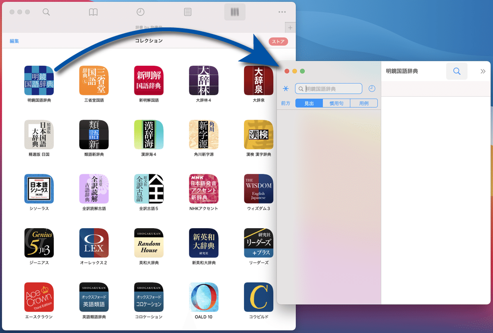Open the 漢辞海4 dictionary icon
The width and height of the screenshot is (493, 333).
pyautogui.click(x=149, y=134)
